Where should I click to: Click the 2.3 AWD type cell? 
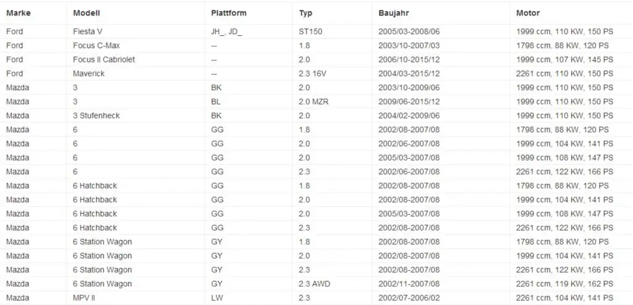point(315,284)
